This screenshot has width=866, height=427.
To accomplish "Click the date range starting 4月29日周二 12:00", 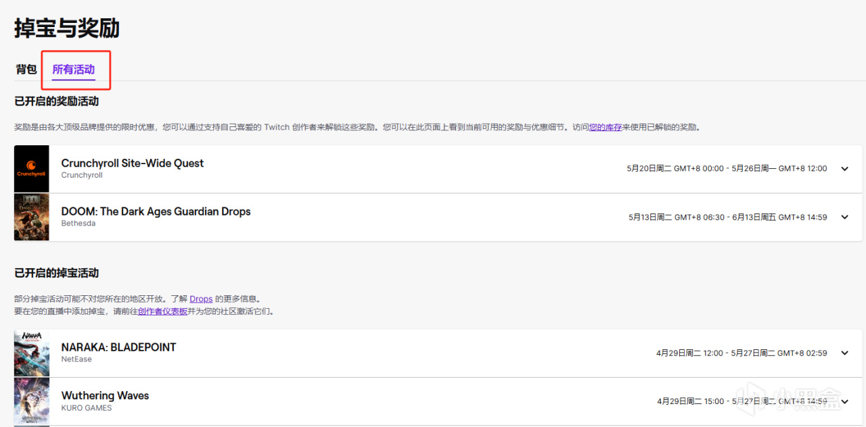I will pos(742,353).
